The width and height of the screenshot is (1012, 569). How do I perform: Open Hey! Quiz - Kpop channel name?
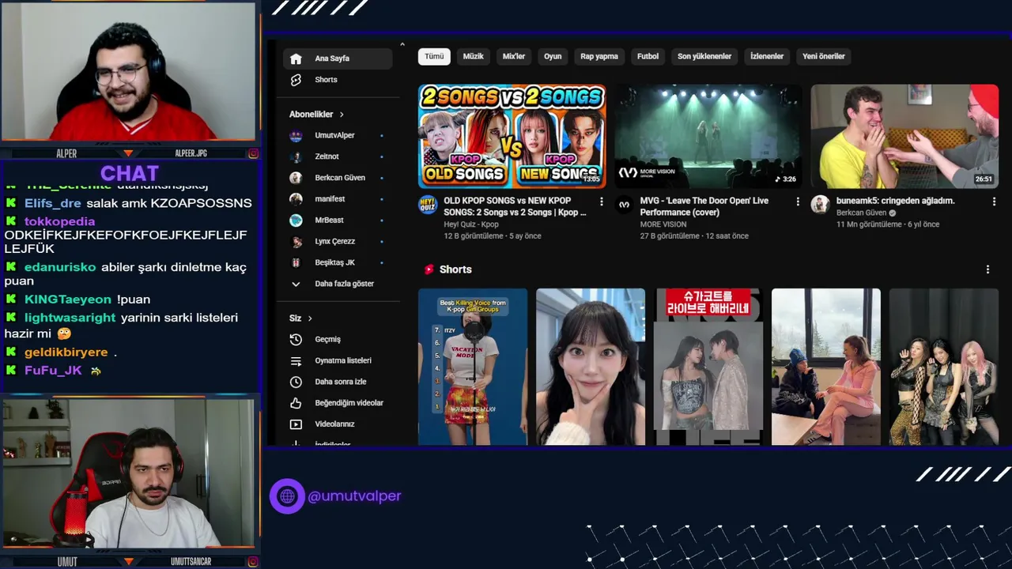point(471,224)
